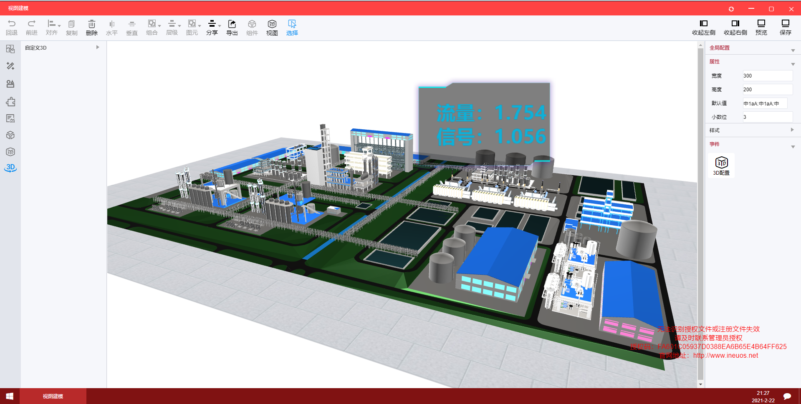The height and width of the screenshot is (404, 801).
Task: Collapse the 属性 (properties) section
Action: coord(793,64)
